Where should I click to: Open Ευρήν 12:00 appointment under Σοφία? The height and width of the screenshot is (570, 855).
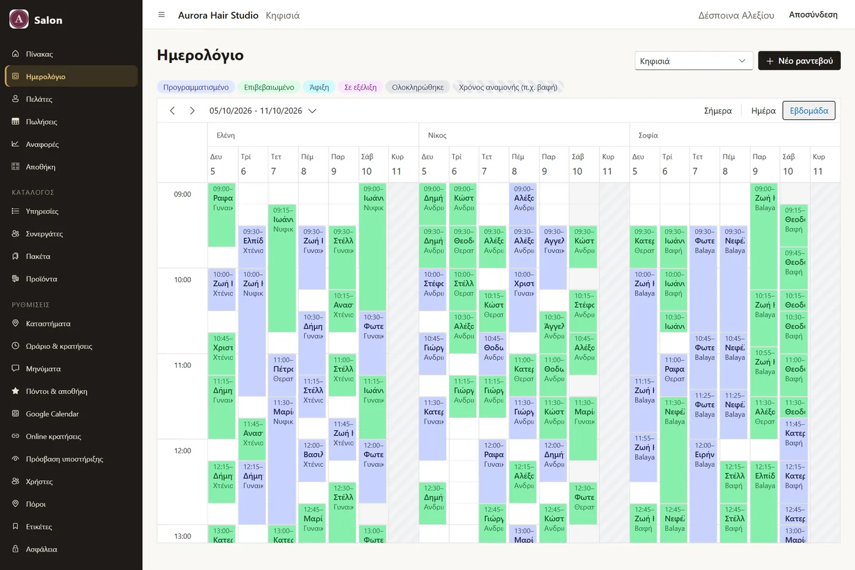(x=704, y=491)
